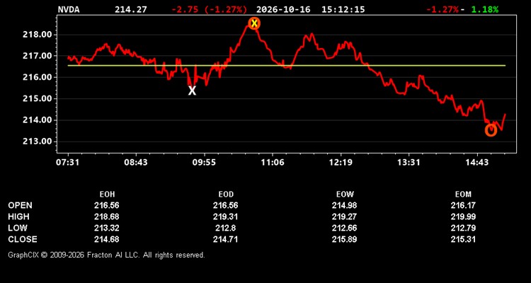The image size is (531, 283).
Task: Click the orange O marker at the chart low
Action: click(491, 130)
